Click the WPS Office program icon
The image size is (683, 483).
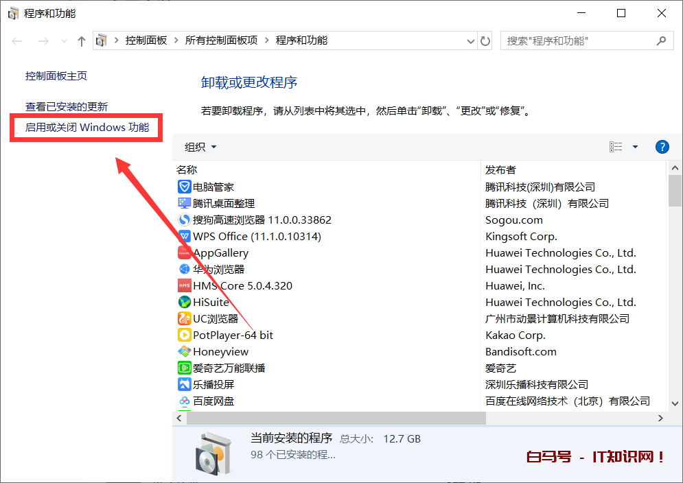(184, 236)
